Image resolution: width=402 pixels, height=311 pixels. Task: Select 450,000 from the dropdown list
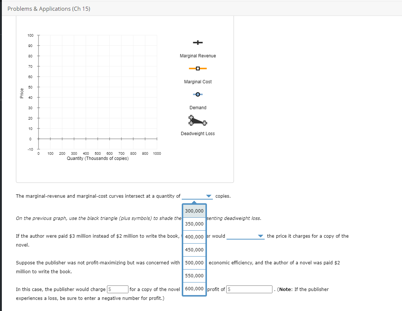click(x=194, y=250)
